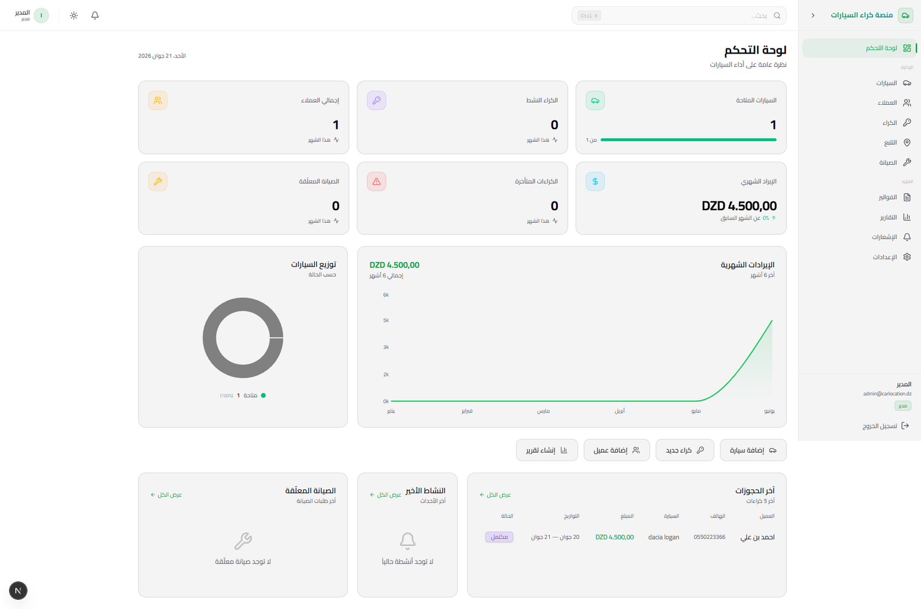This screenshot has width=921, height=609.
Task: Toggle the light/dark theme sun icon
Action: click(74, 16)
